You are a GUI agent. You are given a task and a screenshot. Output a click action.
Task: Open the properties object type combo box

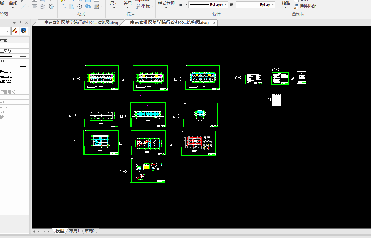5,31
